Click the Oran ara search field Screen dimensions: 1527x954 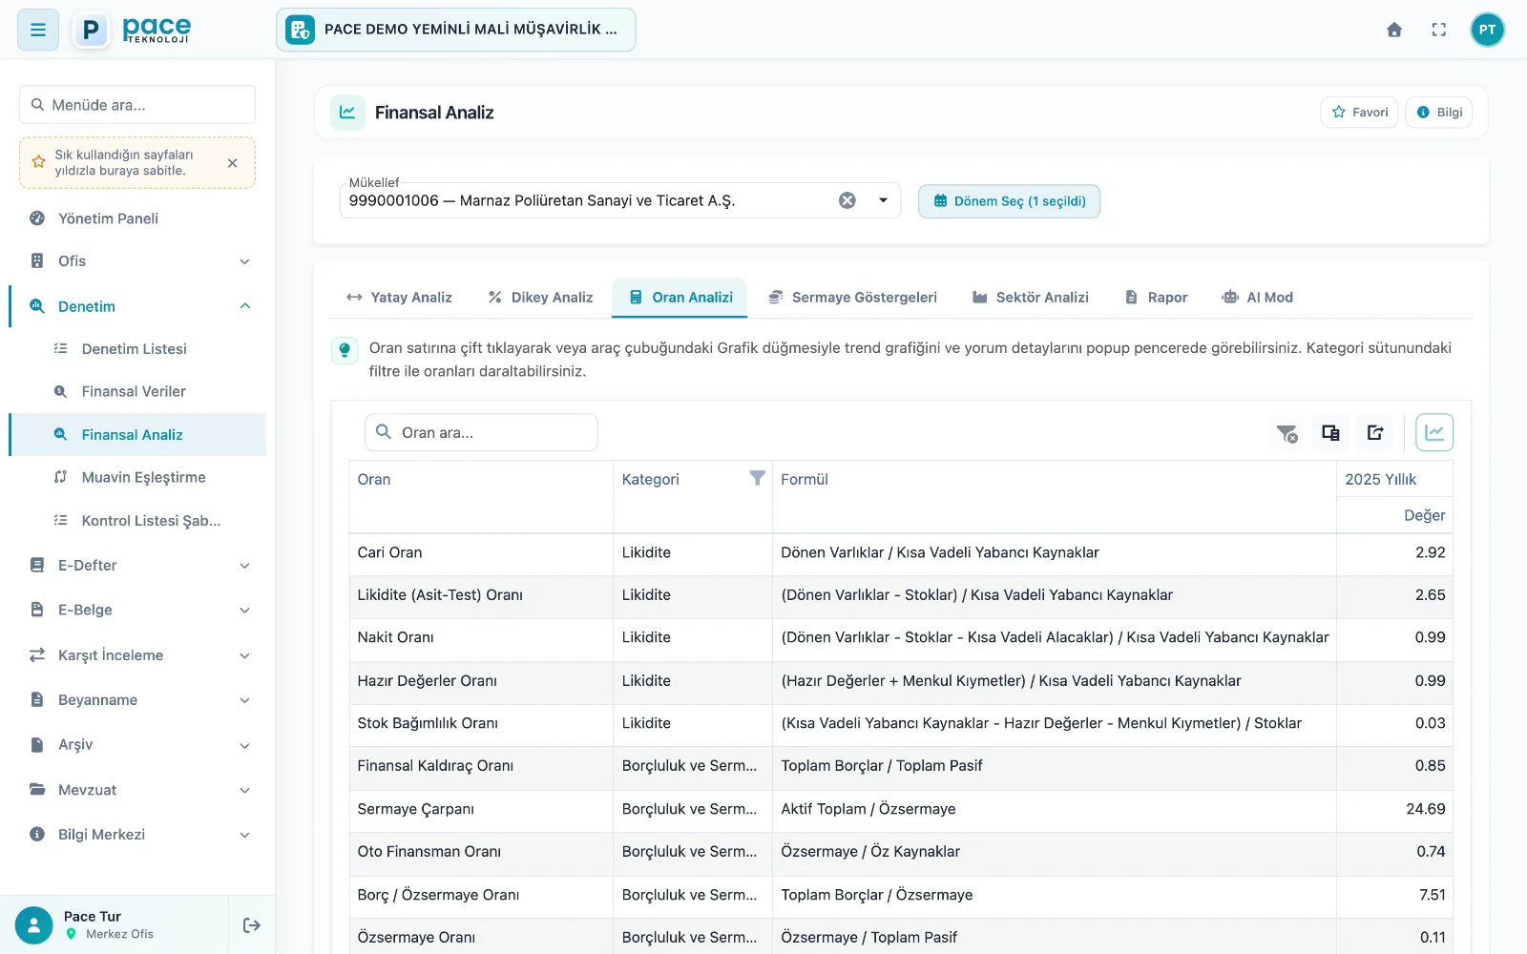[x=481, y=433]
